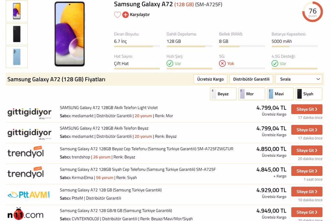
Task: Select the Beyaz color option
Action: click(223, 94)
